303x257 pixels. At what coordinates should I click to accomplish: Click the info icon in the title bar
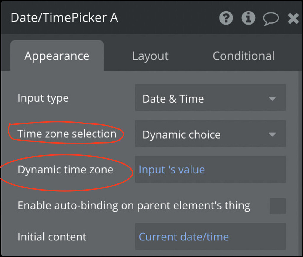[x=249, y=18]
